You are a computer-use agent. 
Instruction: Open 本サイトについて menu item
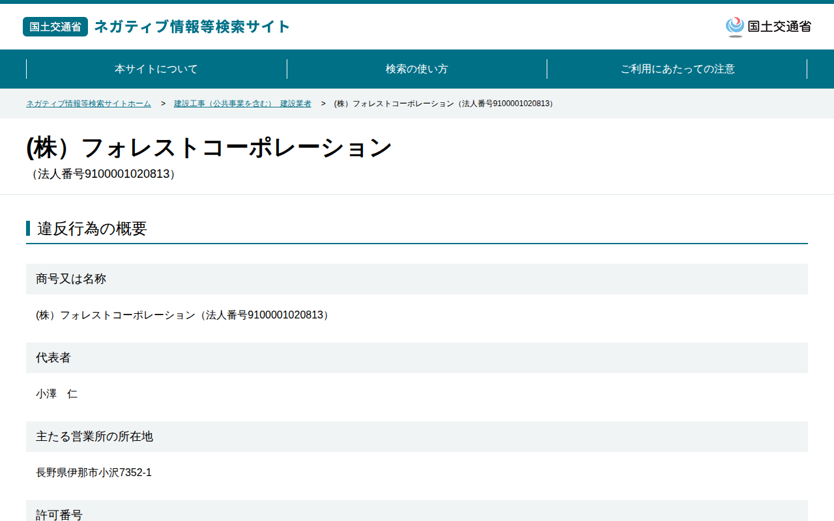click(x=156, y=69)
